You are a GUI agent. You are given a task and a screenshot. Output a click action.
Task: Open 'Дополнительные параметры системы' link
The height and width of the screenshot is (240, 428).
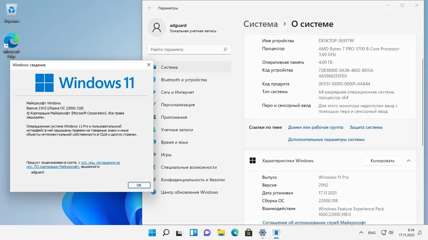click(x=326, y=139)
